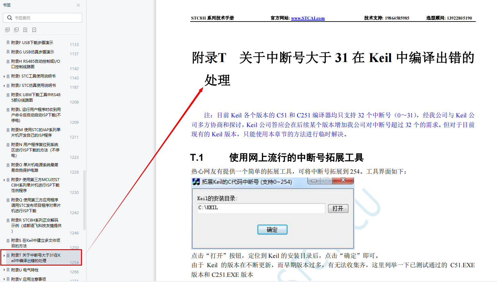Click the bookmark icon beside 附录L 运行用户程序
497x282 pixels.
pos(8,110)
